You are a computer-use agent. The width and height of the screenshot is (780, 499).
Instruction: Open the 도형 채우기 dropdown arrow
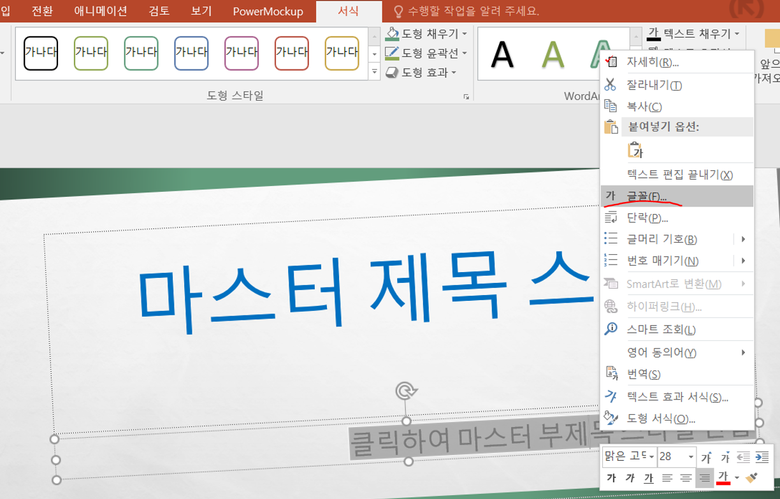click(465, 34)
